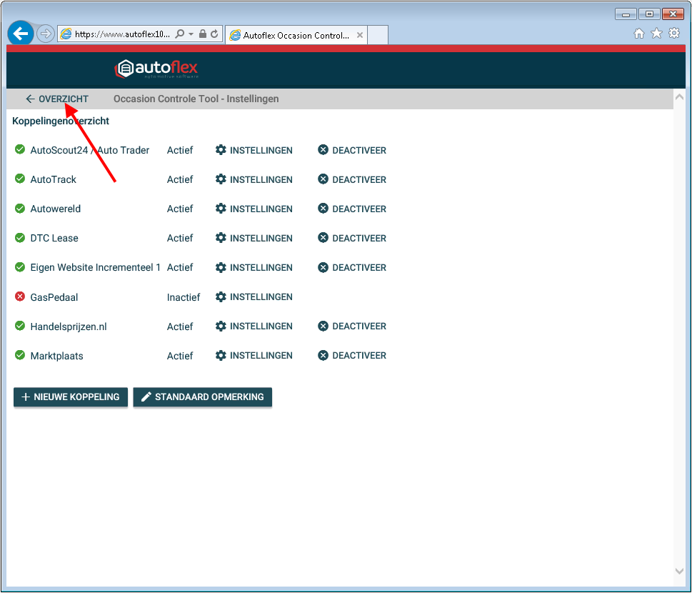Click the Occasion Controle Tool - Instellingen title
Screen dimensions: 692x593
196,99
